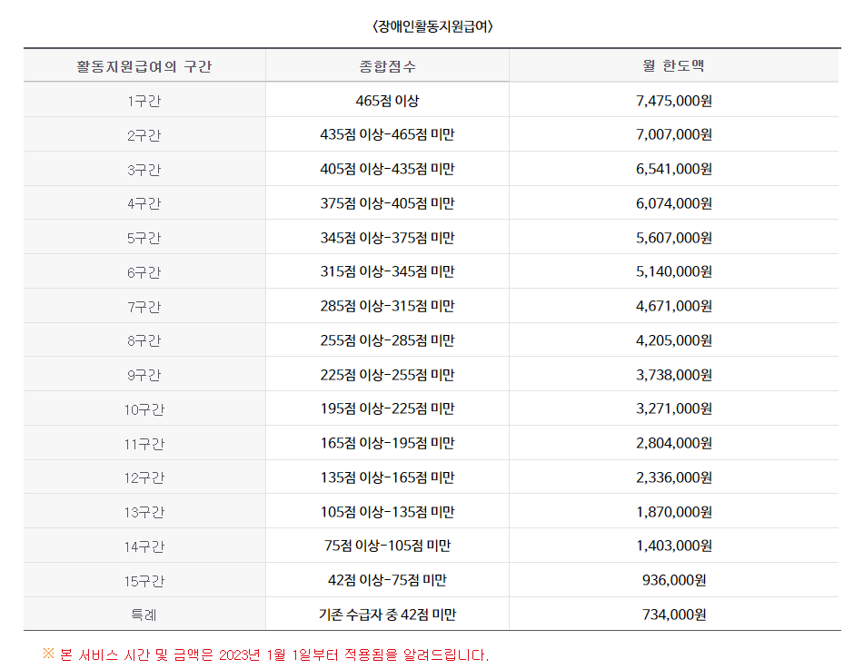
Task: Click the 특례 row label
Action: [144, 614]
